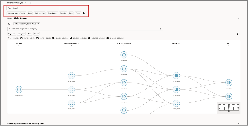This screenshot has height=126, width=248.
Task: Select the single node in STORES column
Action: click(x=19, y=90)
